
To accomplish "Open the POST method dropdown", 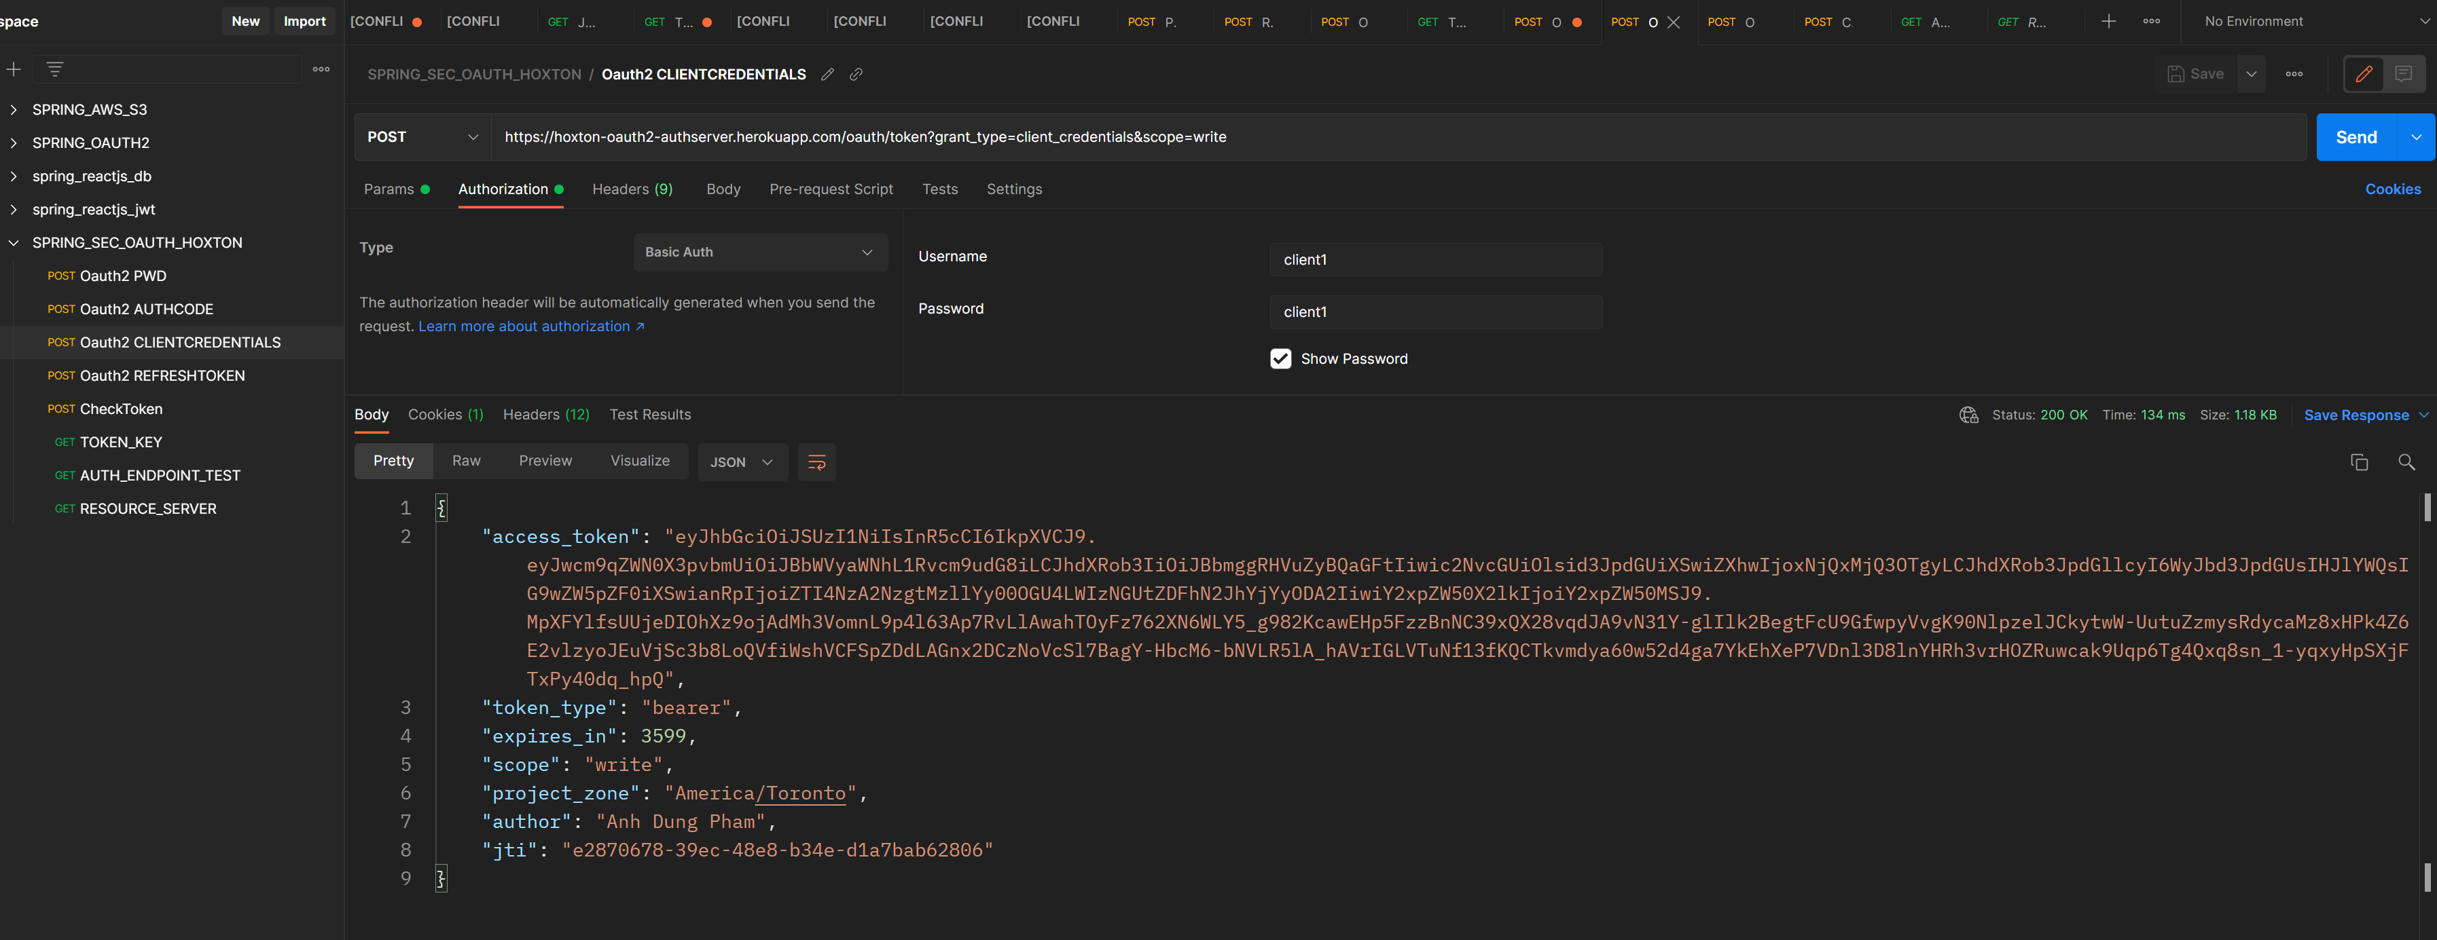I will pos(422,136).
